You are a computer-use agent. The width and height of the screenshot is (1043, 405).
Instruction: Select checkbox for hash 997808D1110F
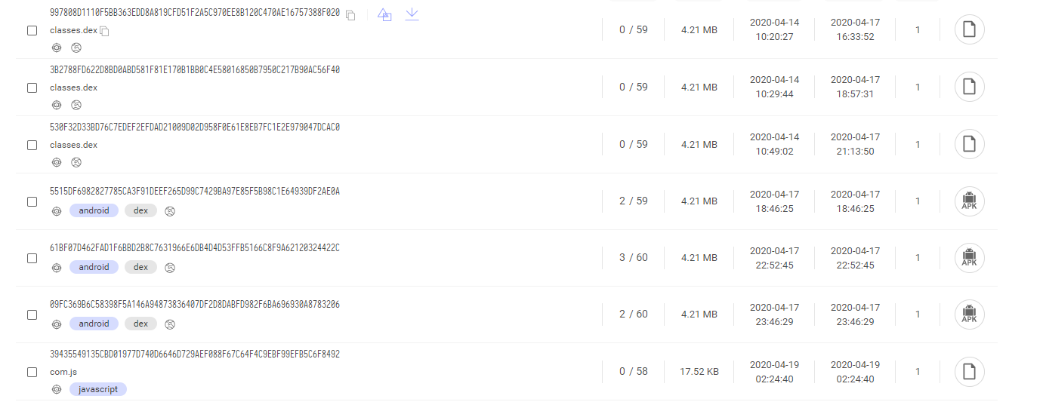click(32, 31)
